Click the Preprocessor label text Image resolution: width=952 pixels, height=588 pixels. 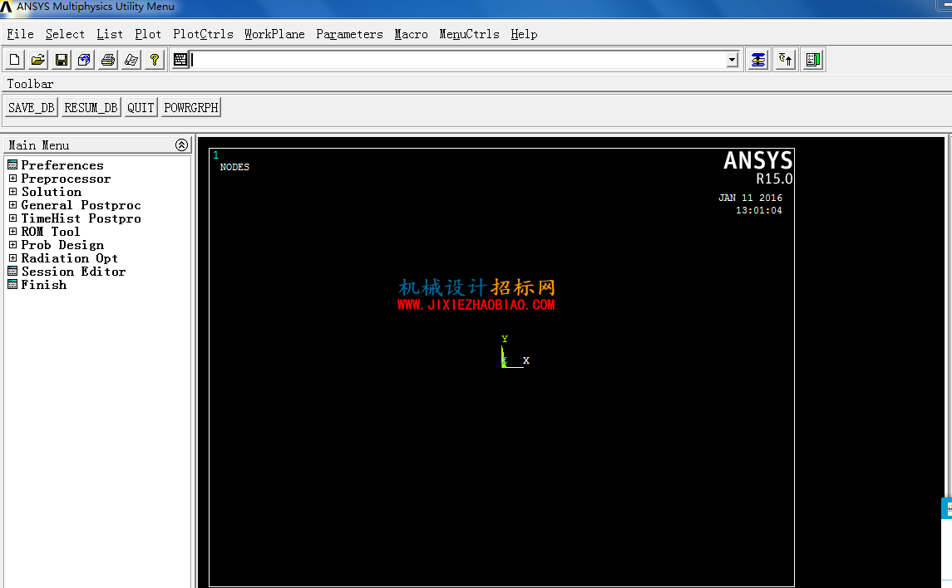point(66,179)
